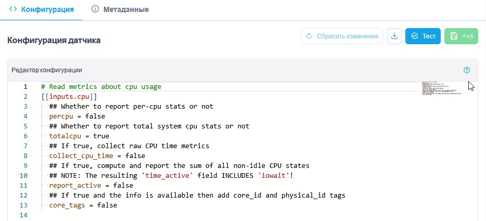Image resolution: width=486 pixels, height=221 pixels.
Task: Click the reset arrow icon in Сбросить изменения
Action: tap(309, 36)
